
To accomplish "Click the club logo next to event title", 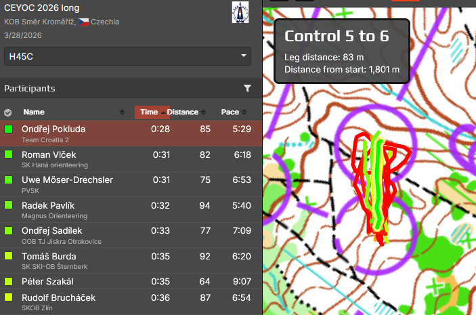I will (240, 13).
